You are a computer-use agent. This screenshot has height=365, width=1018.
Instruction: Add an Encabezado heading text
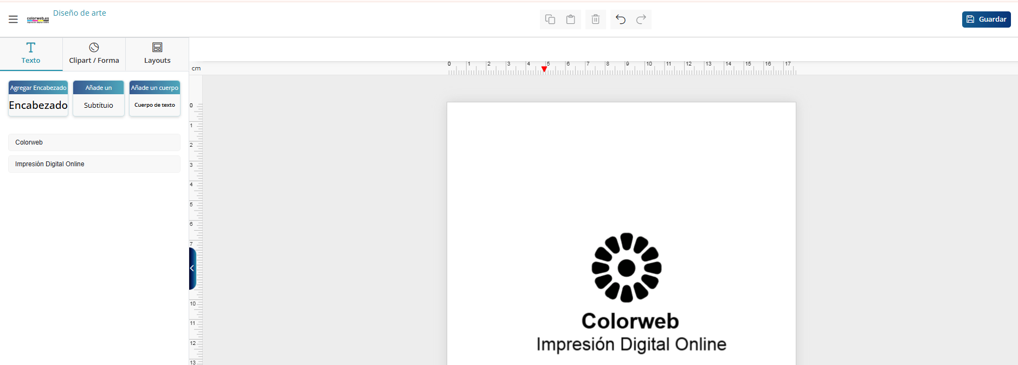(x=38, y=99)
